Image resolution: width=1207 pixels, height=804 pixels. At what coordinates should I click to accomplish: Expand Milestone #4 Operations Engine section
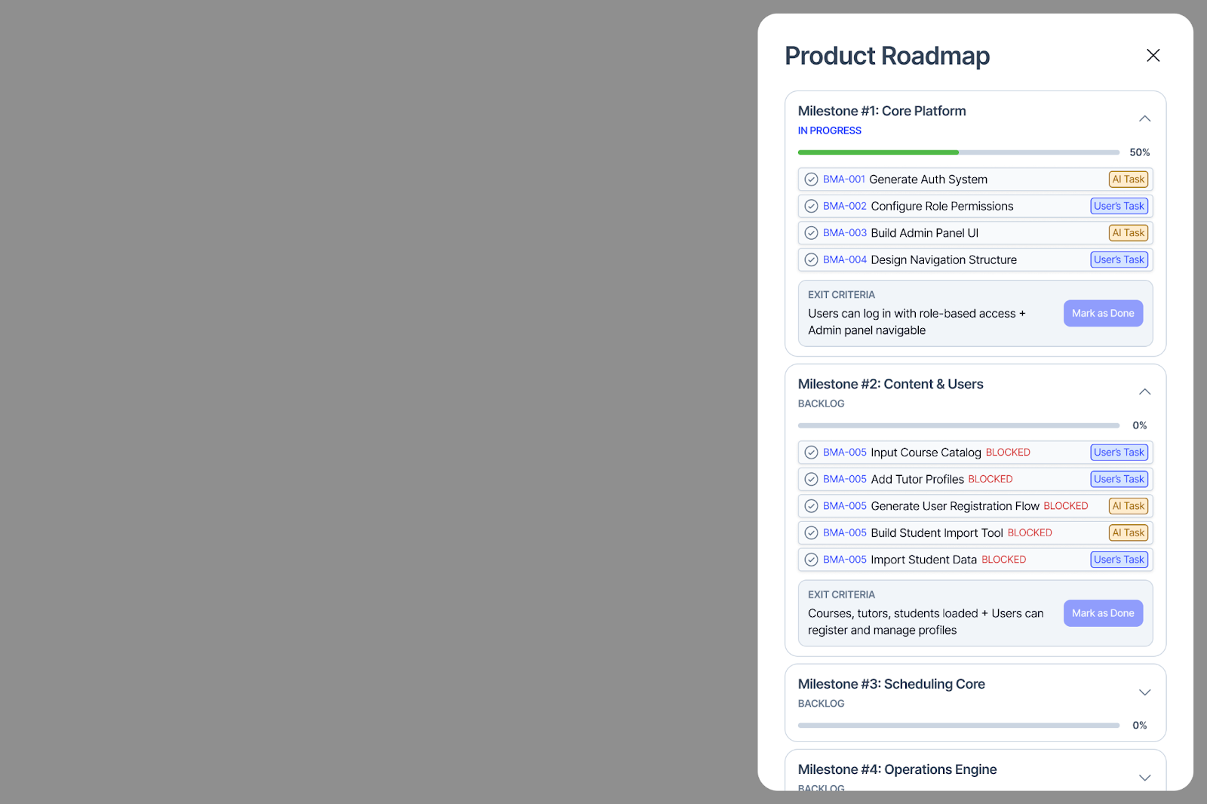[x=1144, y=778]
